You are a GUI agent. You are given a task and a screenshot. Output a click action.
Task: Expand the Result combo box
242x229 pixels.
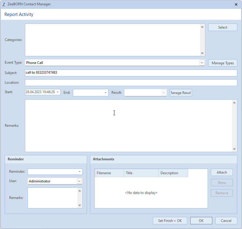click(x=164, y=93)
